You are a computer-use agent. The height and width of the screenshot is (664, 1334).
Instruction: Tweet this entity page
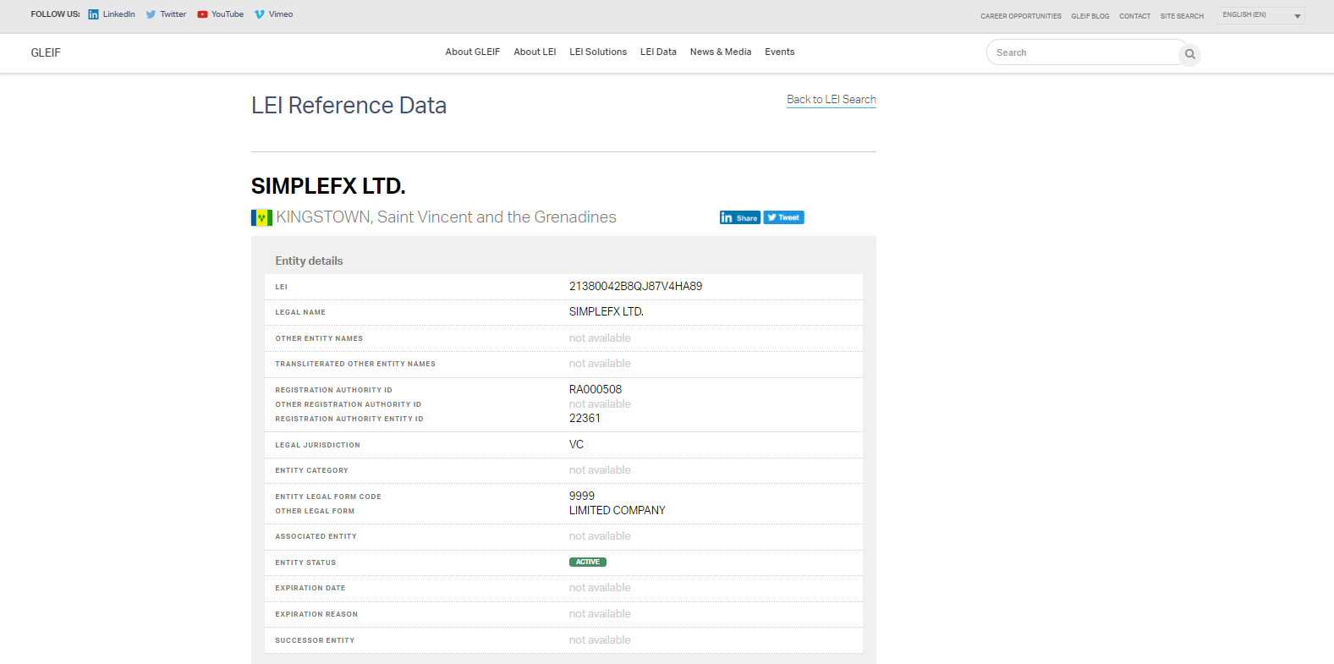[x=783, y=217]
